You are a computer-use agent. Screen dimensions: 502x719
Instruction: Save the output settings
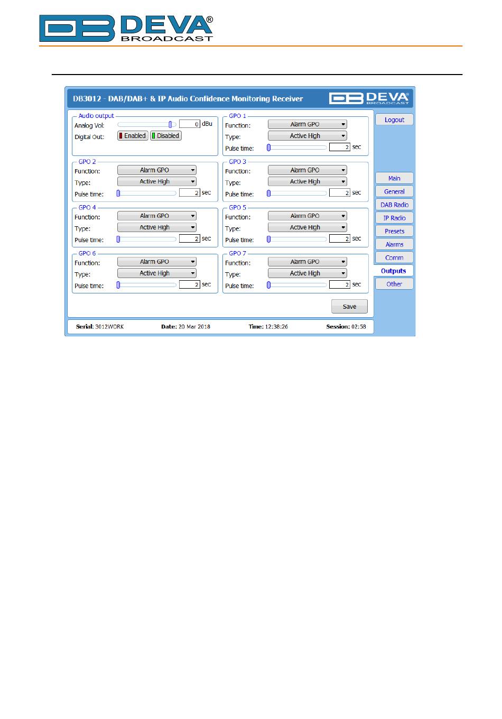pos(349,307)
